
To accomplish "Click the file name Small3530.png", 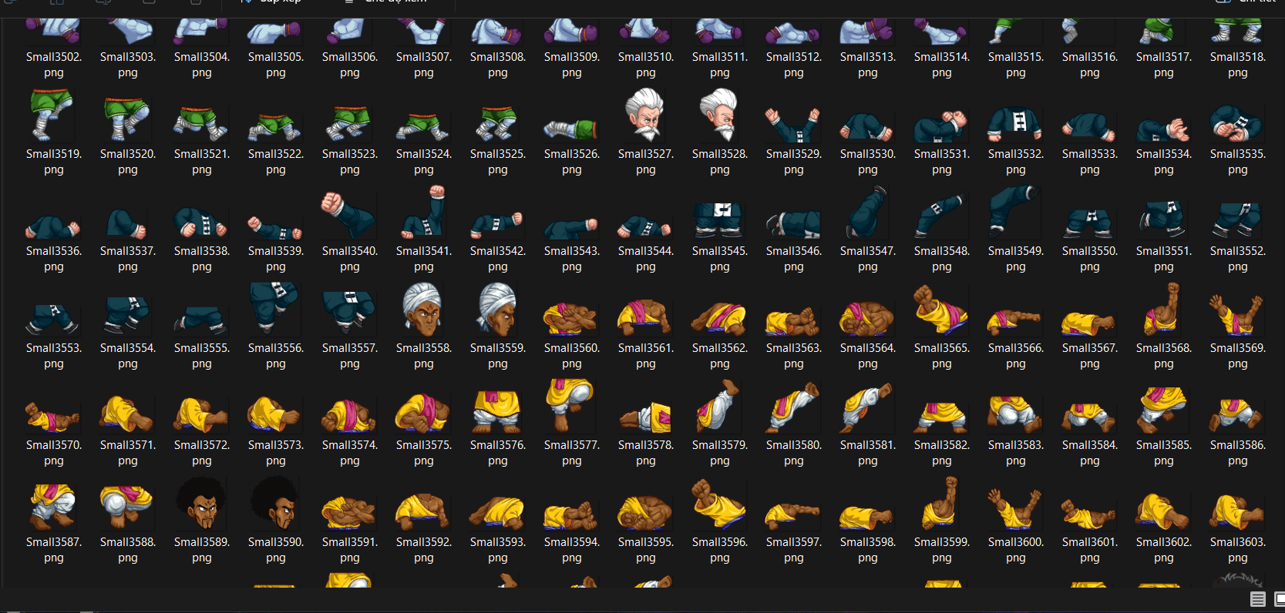I will (x=867, y=162).
